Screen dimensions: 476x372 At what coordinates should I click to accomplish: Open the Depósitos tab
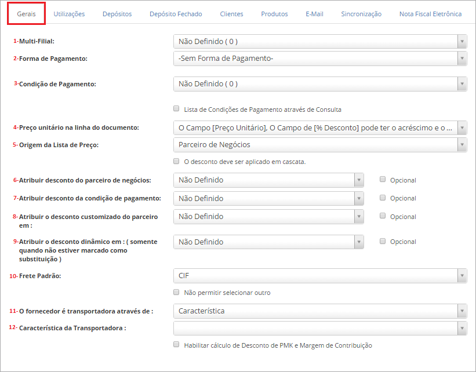pos(117,14)
